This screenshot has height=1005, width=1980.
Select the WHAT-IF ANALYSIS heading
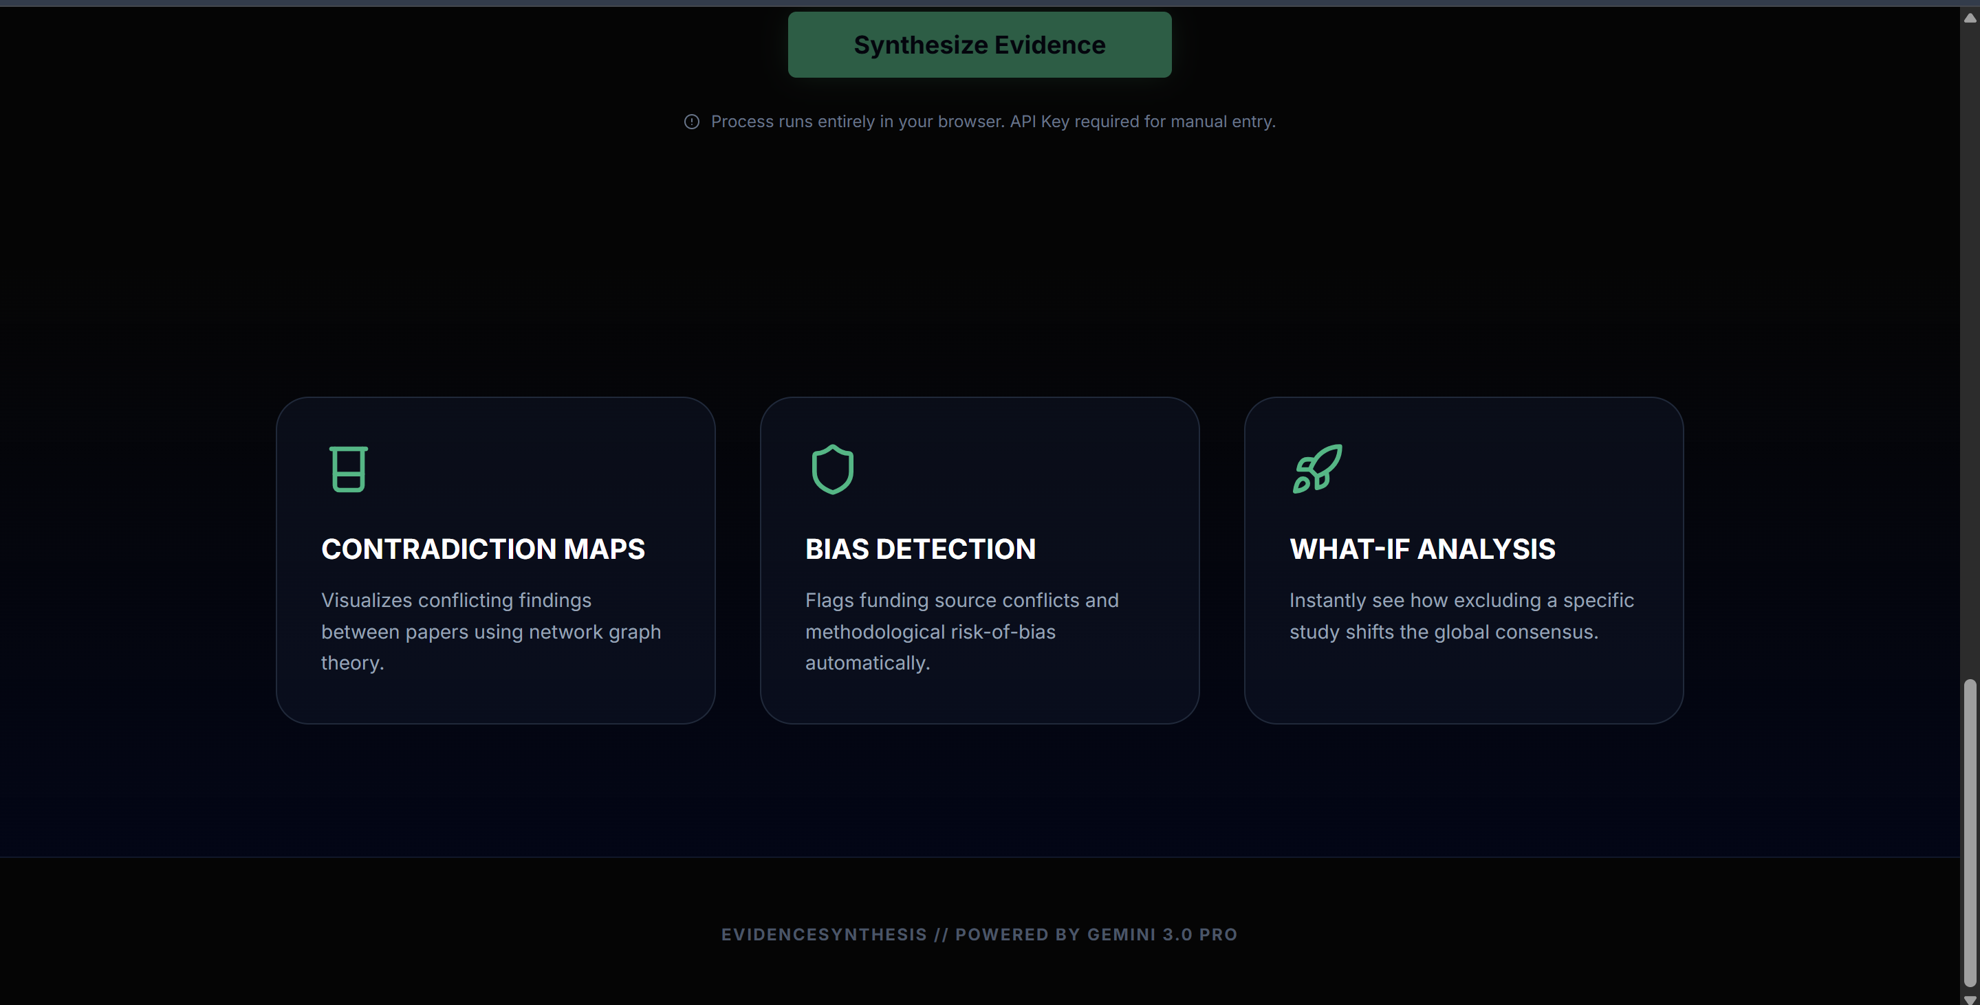pyautogui.click(x=1422, y=549)
